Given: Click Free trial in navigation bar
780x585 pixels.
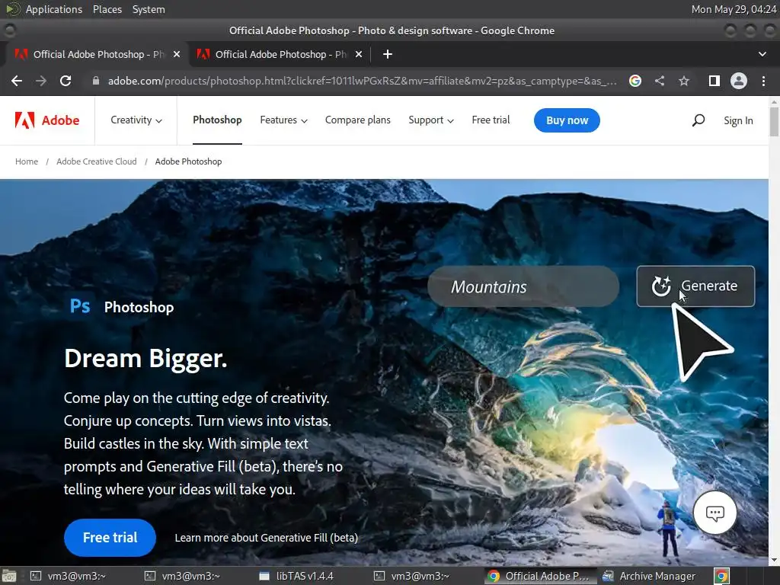Looking at the screenshot, I should (x=491, y=120).
